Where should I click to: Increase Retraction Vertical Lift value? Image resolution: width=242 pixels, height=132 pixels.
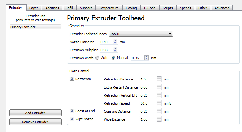(159, 94)
